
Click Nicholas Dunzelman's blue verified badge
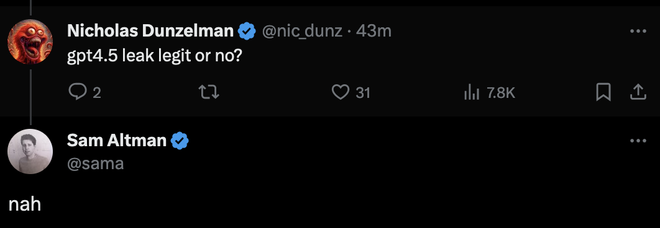click(x=247, y=31)
